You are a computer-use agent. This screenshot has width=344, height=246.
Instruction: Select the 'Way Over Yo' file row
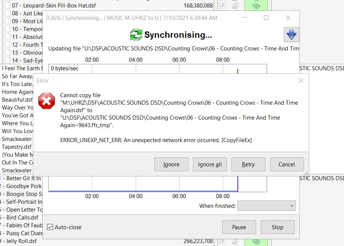pos(17,108)
